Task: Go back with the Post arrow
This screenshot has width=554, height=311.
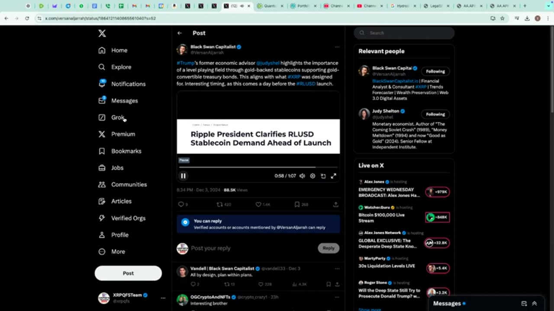Action: click(x=180, y=33)
